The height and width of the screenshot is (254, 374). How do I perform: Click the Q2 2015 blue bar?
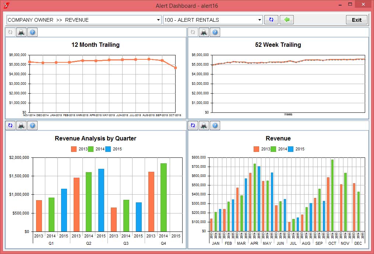click(101, 200)
